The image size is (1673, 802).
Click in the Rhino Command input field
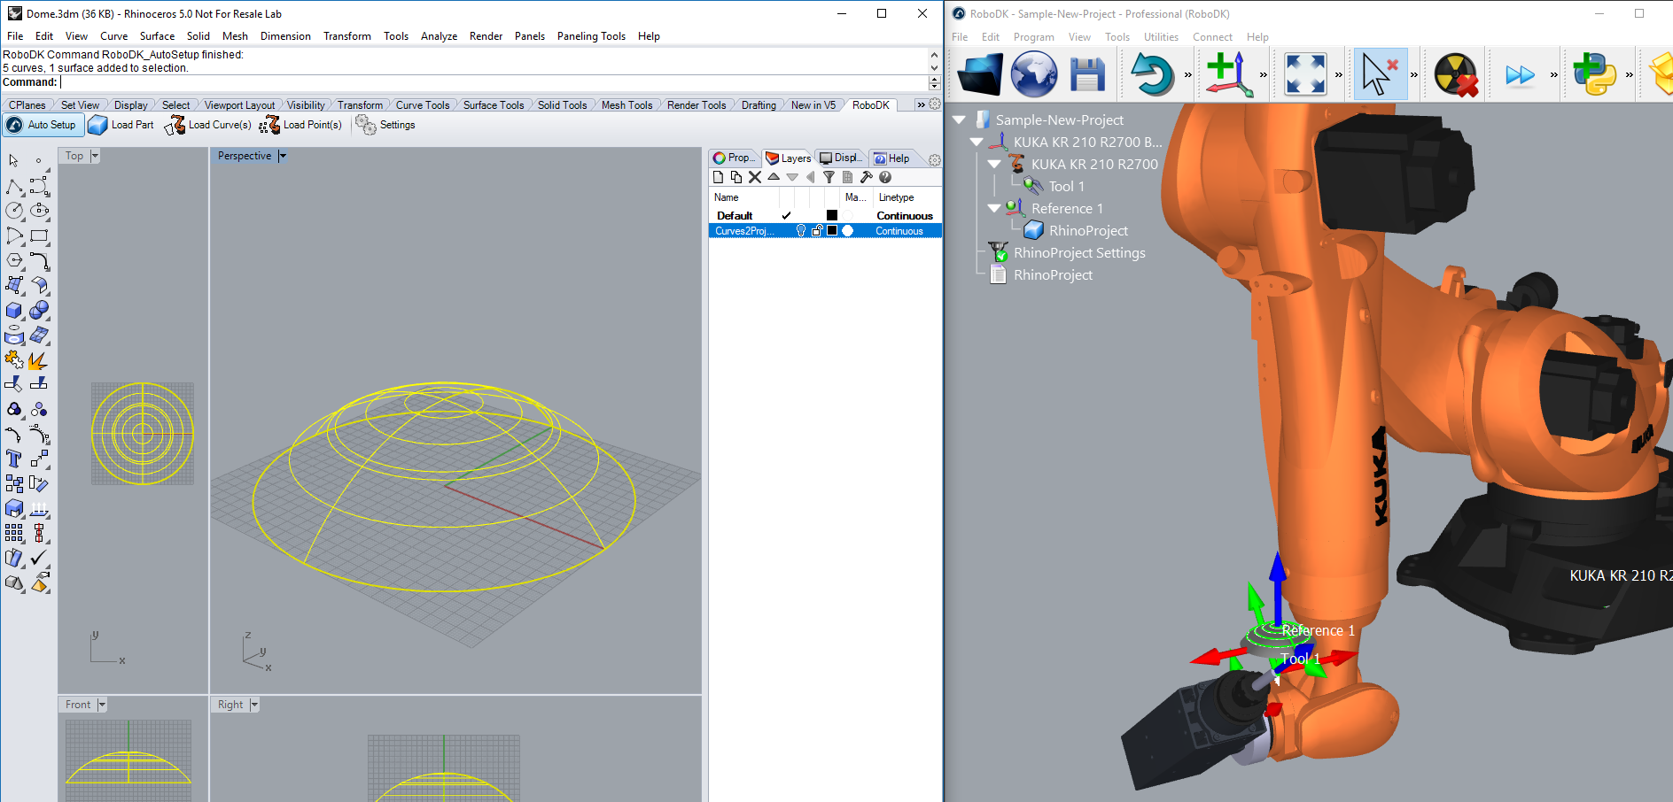[x=177, y=81]
